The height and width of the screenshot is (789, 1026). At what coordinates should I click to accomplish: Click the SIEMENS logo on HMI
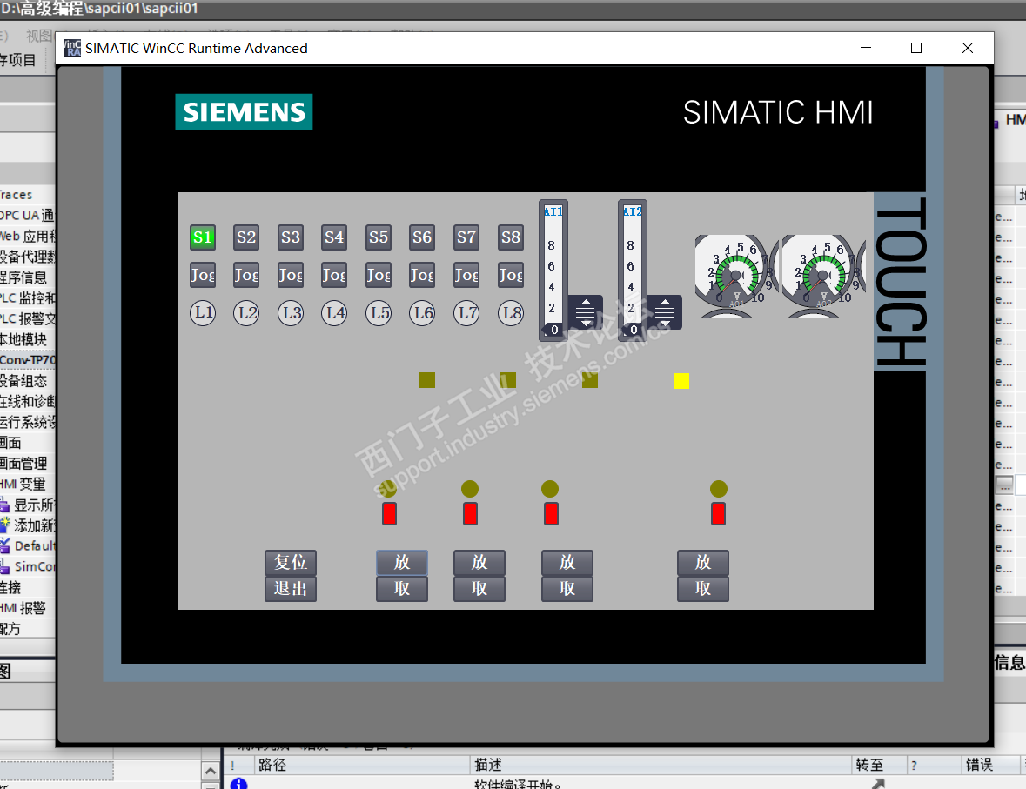point(244,112)
